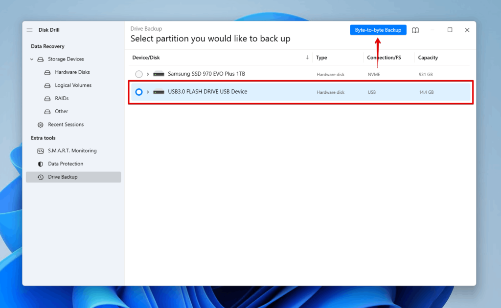Screen dimensions: 501x308
Task: Select the Samsung SSD 970 EVO radio button
Action: 139,74
